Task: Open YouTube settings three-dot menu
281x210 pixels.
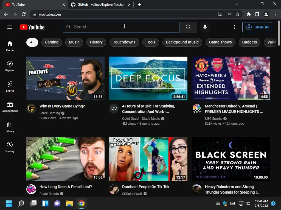Action: [234, 27]
